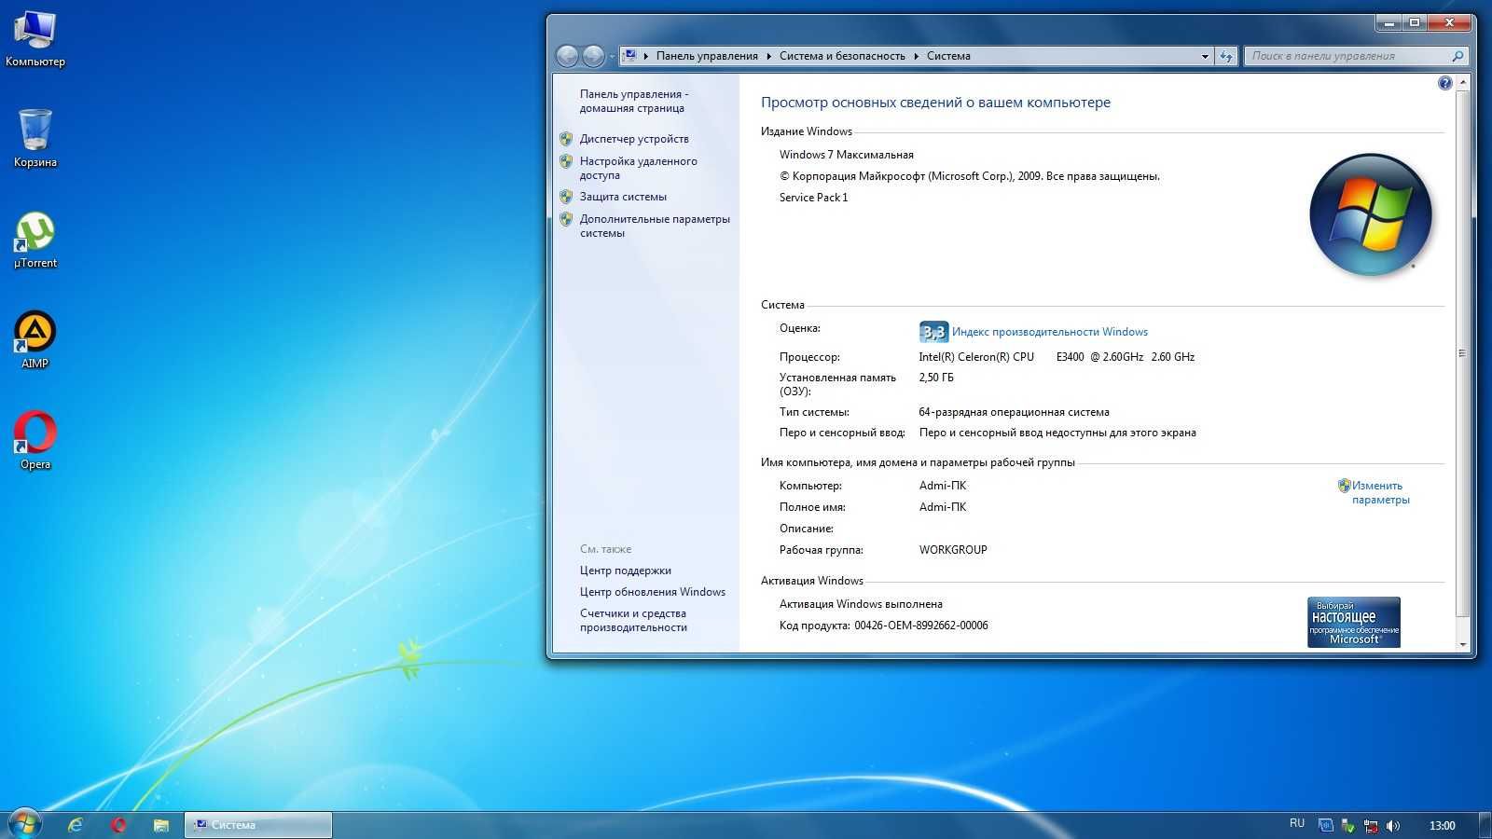Click Активация Windows выполнена text
This screenshot has width=1492, height=839.
[861, 604]
